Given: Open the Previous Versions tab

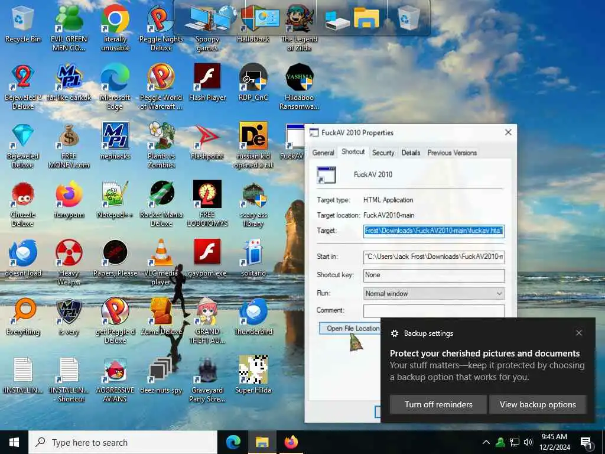Looking at the screenshot, I should [x=452, y=153].
